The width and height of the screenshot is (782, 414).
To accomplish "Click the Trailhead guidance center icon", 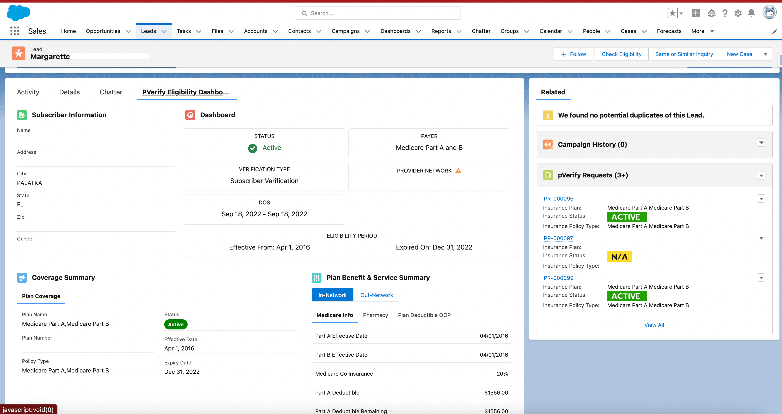I will (x=711, y=13).
